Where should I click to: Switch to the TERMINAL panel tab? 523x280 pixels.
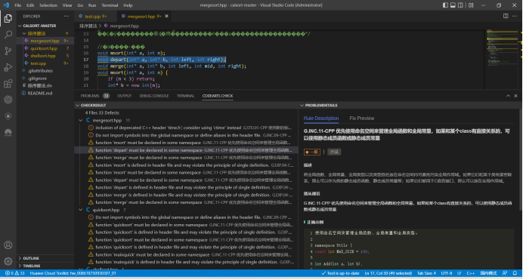click(x=185, y=96)
